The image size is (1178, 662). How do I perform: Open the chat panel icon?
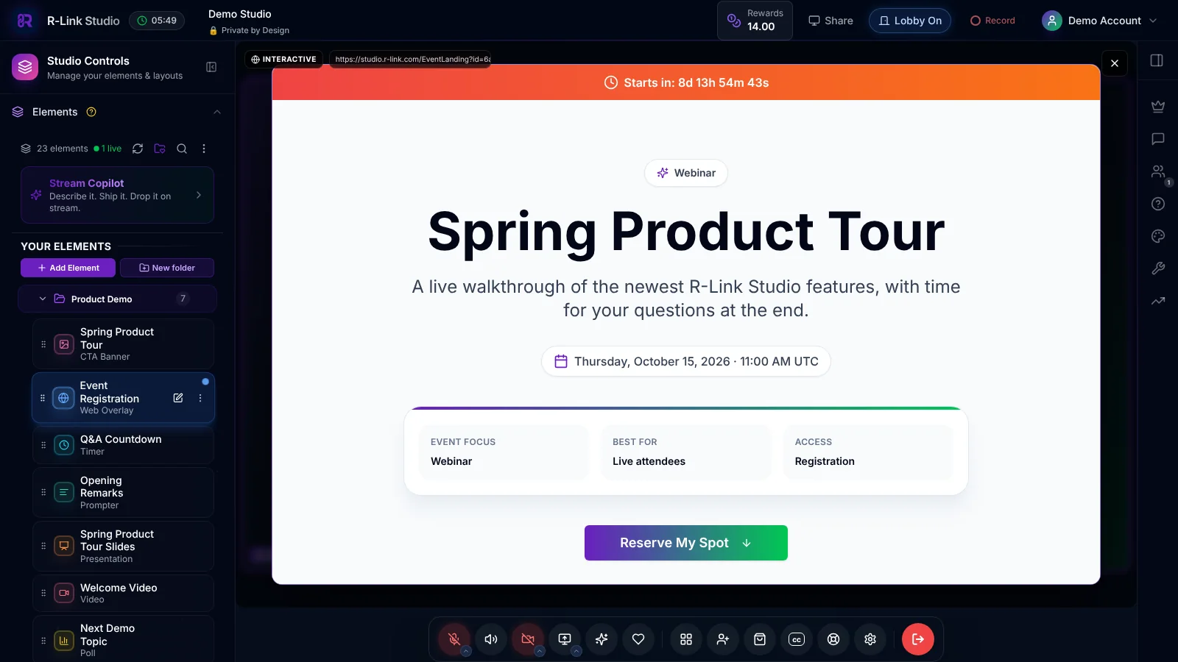coord(1158,139)
